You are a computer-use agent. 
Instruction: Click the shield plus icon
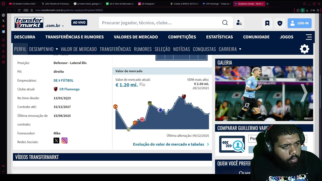click(x=280, y=23)
